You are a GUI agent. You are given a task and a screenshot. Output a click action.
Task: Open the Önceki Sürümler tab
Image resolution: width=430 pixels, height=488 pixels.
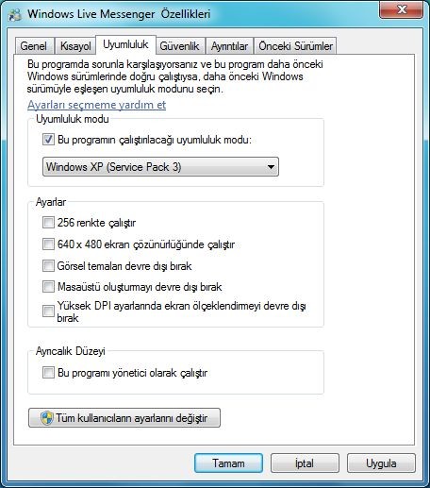pyautogui.click(x=295, y=46)
